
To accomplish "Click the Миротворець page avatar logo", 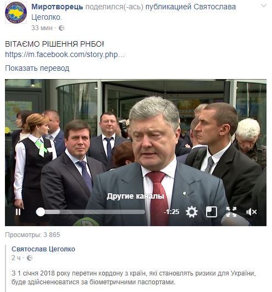I will point(16,13).
